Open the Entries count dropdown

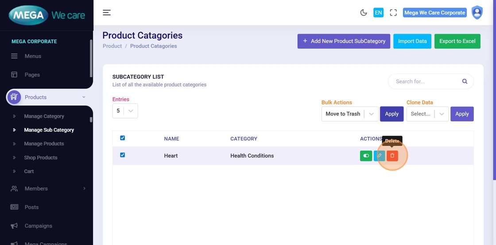pyautogui.click(x=125, y=111)
